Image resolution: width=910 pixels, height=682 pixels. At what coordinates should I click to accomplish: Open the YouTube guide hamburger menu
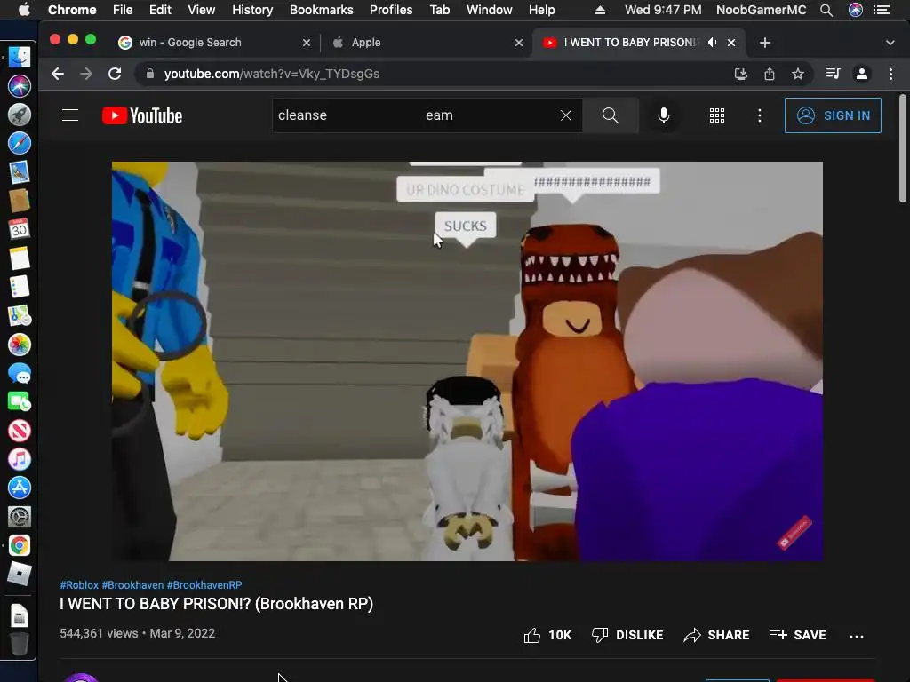[70, 115]
